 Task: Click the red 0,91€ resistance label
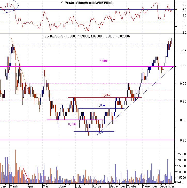(x=106, y=95)
